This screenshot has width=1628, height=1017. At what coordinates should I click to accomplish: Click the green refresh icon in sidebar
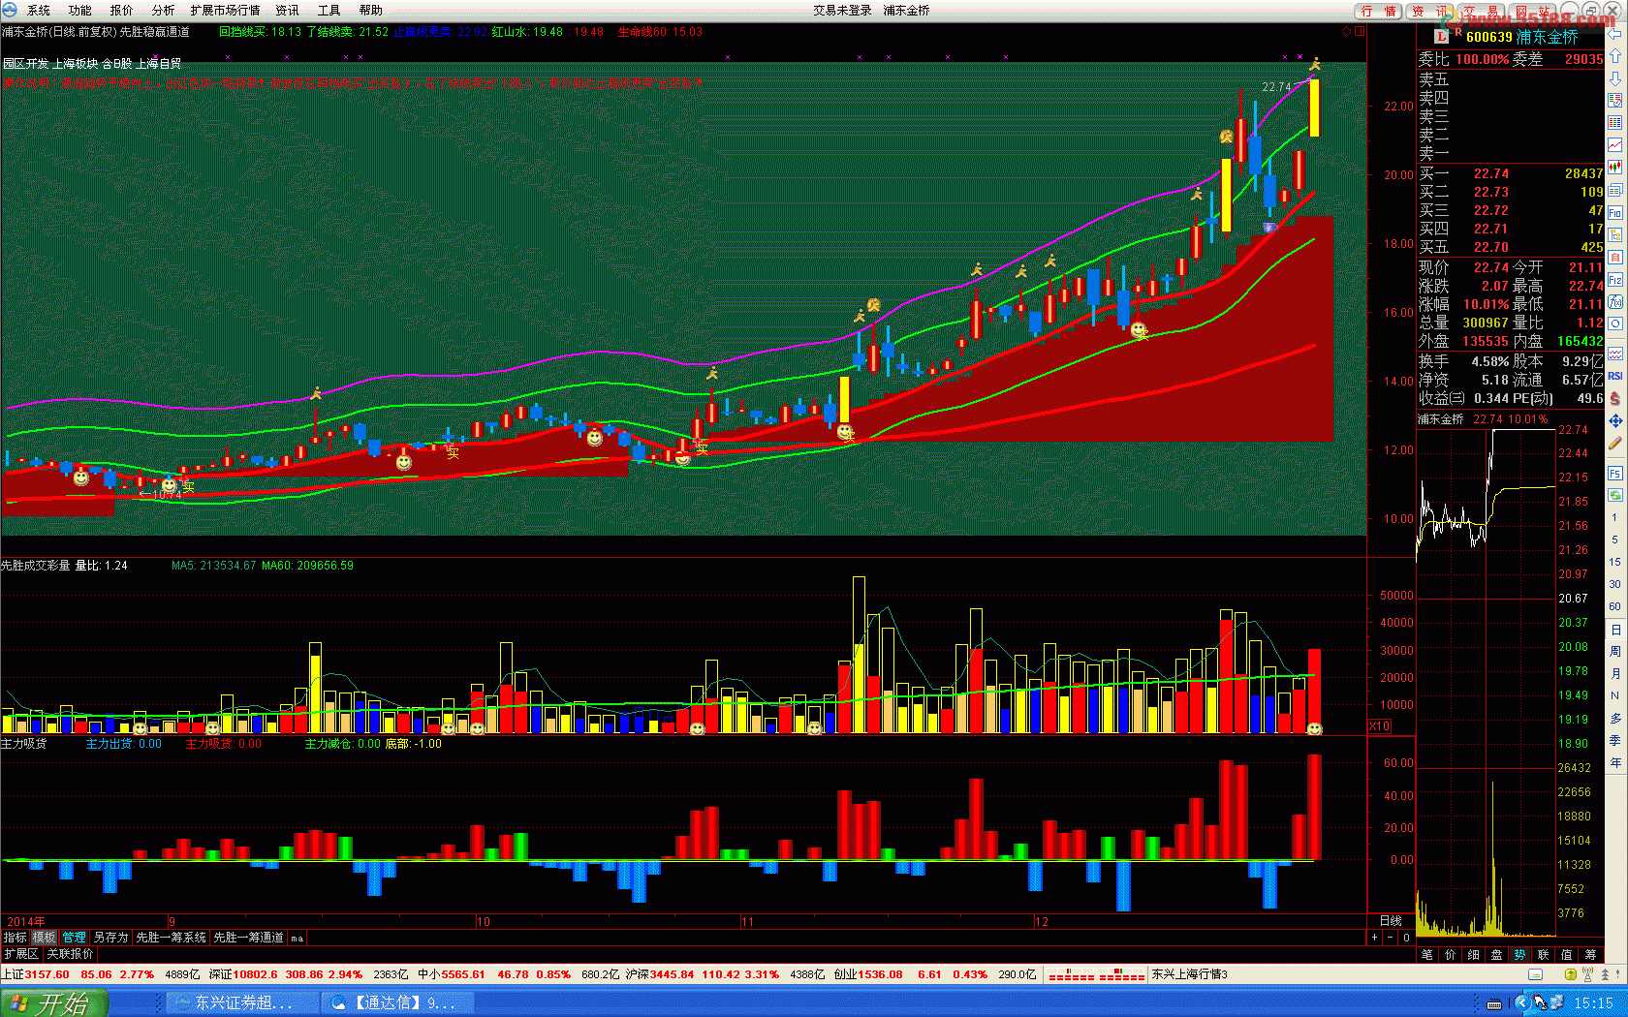(1615, 495)
